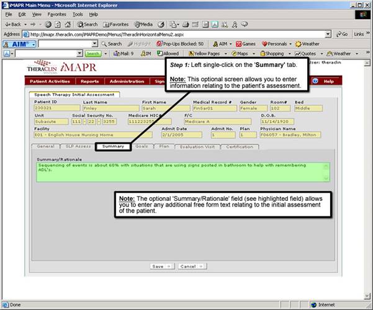This screenshot has height=310, width=373.
Task: Click the Highlight button on the AIM toolbar
Action: (x=139, y=44)
